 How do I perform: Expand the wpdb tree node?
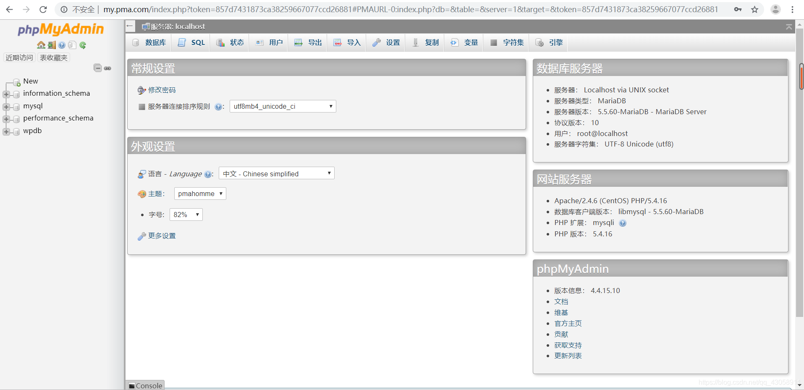pos(6,131)
